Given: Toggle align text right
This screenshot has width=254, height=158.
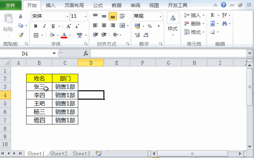Looking at the screenshot, I should coord(113,25).
